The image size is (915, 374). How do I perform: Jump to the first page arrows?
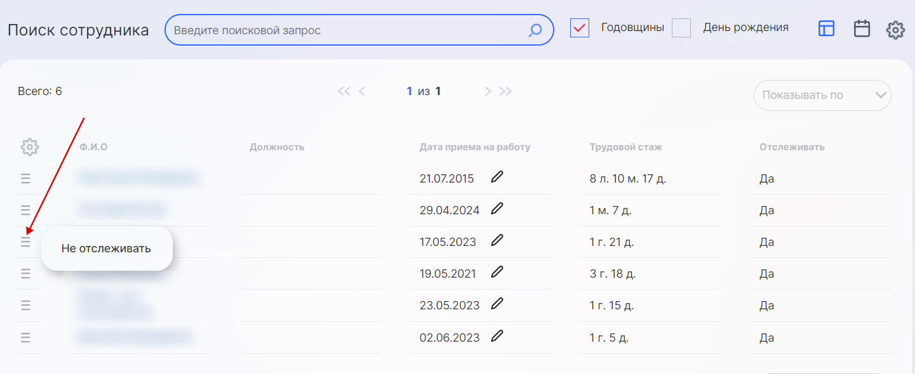tap(344, 91)
